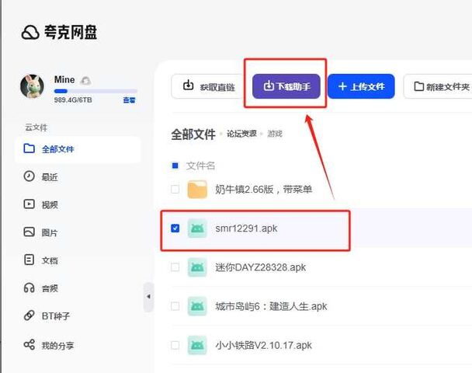Click the 论坛资源 breadcrumb link
Image resolution: width=472 pixels, height=373 pixels.
pos(241,134)
